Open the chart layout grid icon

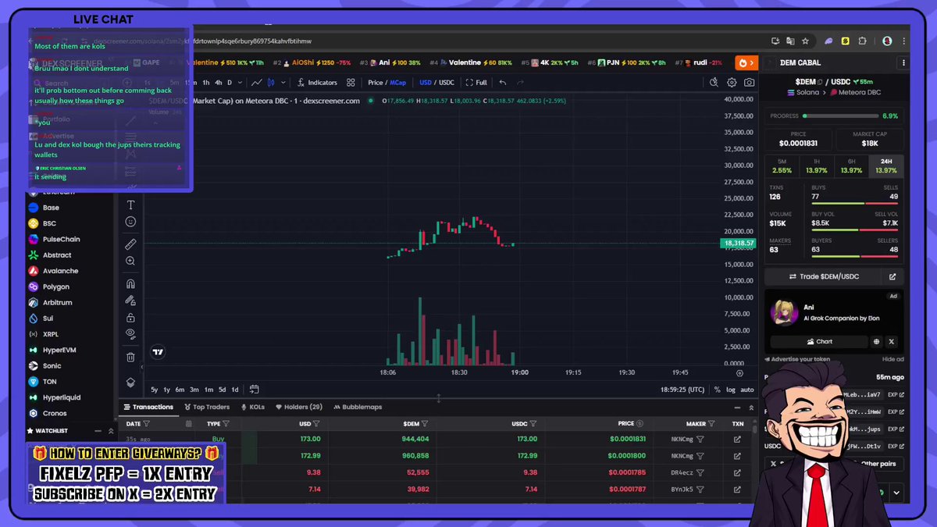pos(351,82)
